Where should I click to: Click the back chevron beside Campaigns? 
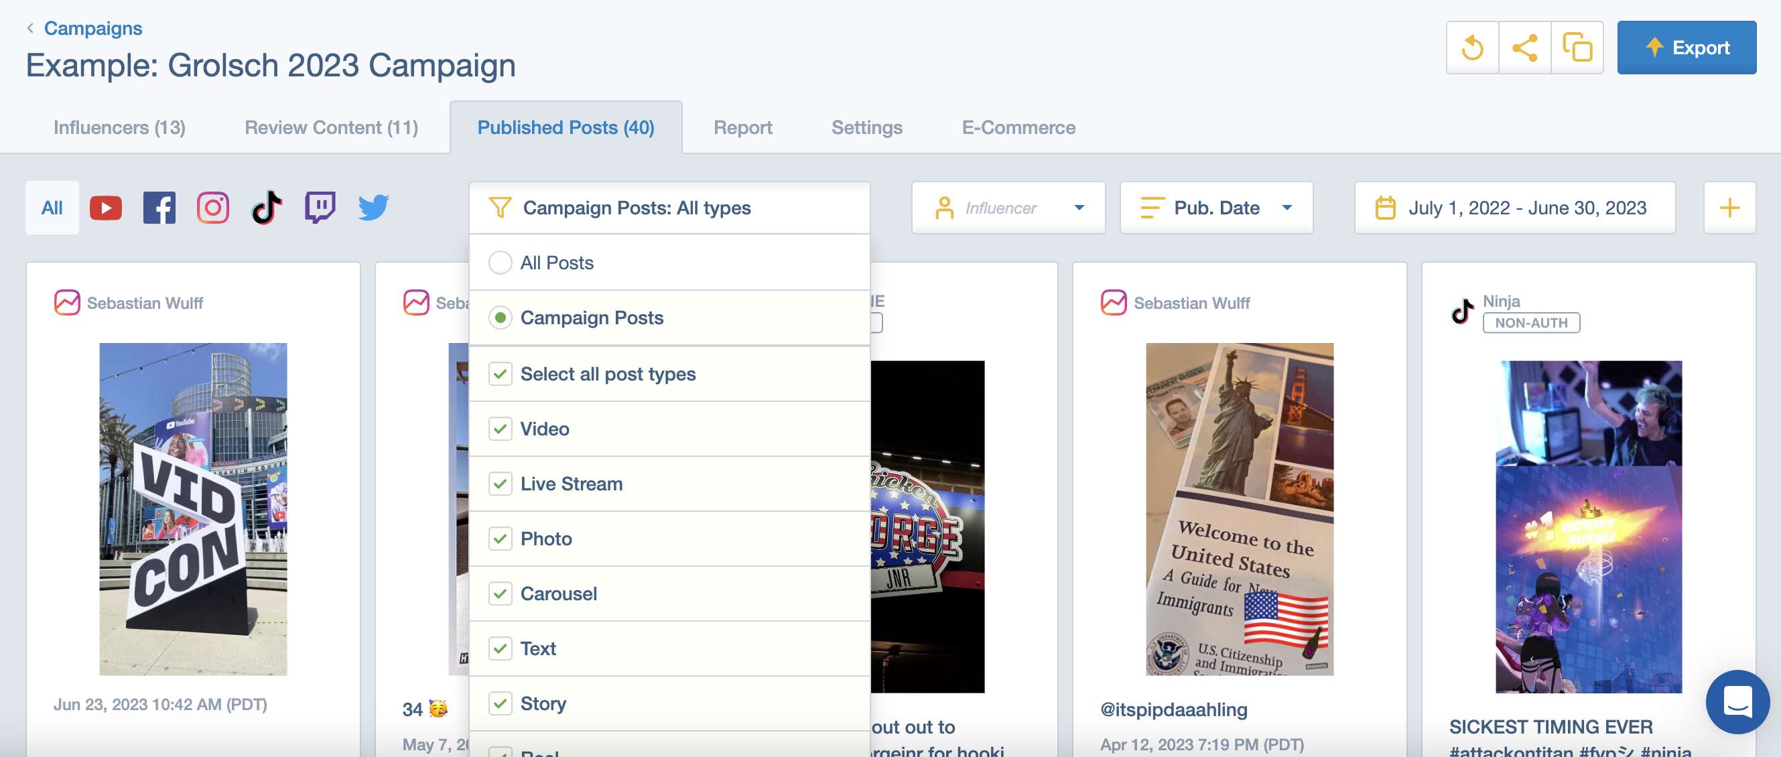[x=30, y=28]
